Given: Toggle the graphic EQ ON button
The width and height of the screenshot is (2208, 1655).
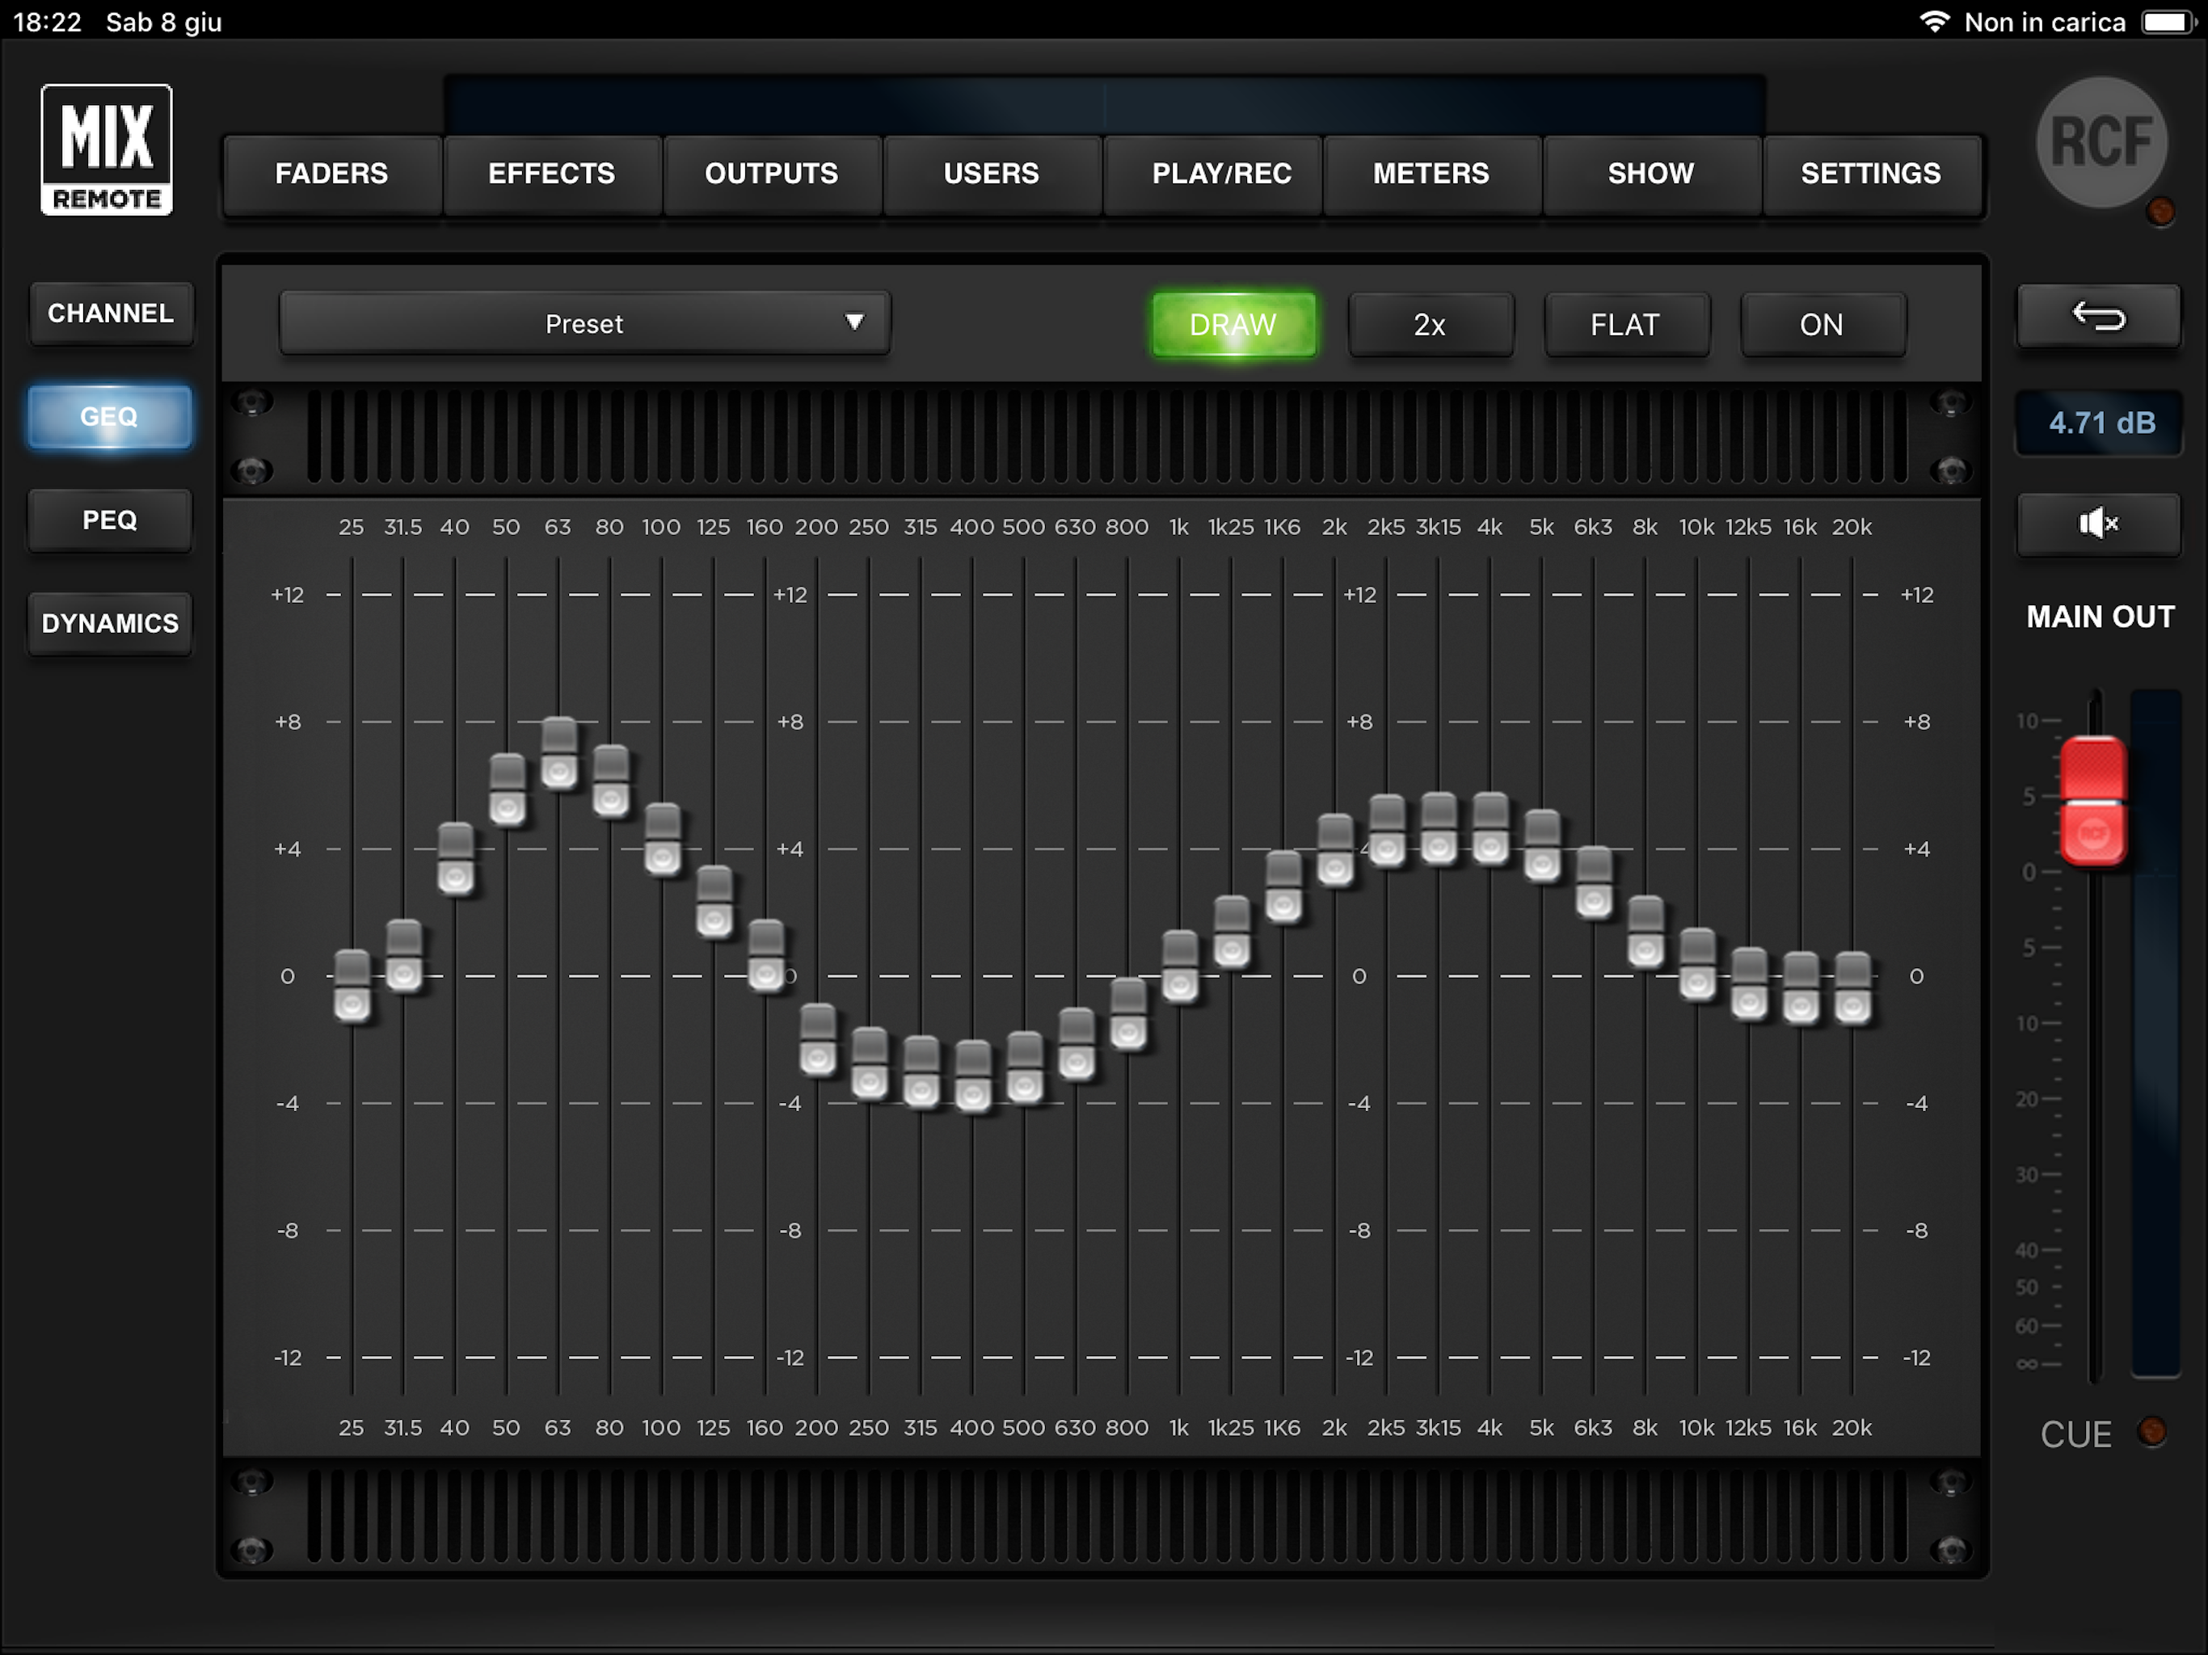Looking at the screenshot, I should (1822, 324).
